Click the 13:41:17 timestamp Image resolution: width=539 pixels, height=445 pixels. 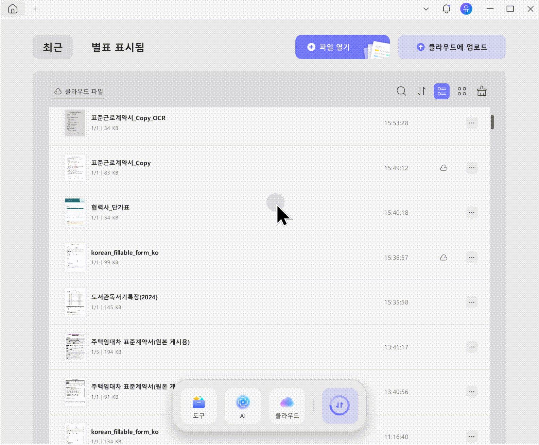[x=396, y=347]
